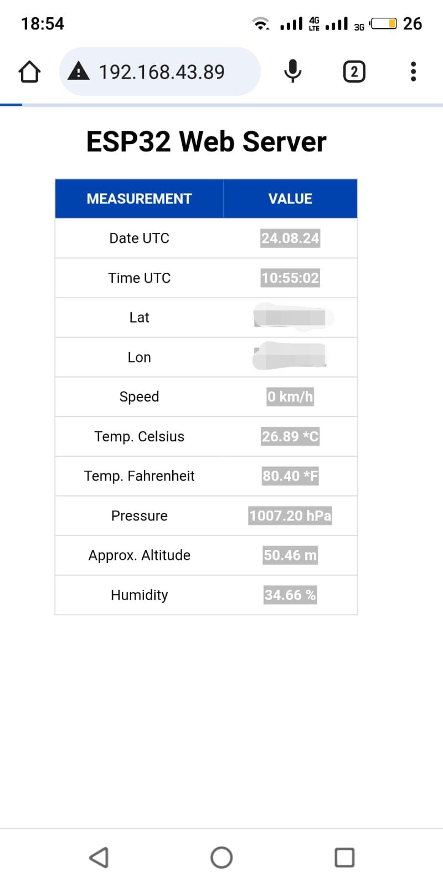Image resolution: width=443 pixels, height=887 pixels.
Task: Select the Humidity value 34.66 %
Action: (290, 595)
